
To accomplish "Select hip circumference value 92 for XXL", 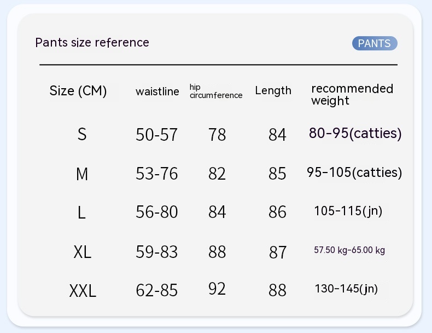I will click(217, 289).
